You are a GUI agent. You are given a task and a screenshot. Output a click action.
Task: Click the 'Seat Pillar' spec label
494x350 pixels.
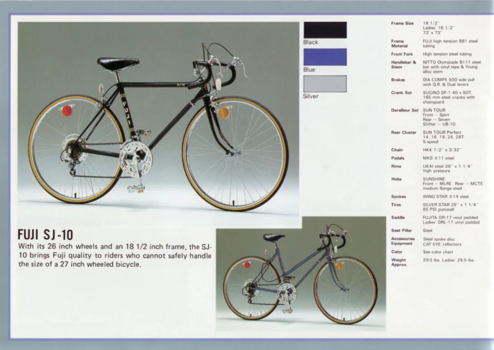pos(401,231)
